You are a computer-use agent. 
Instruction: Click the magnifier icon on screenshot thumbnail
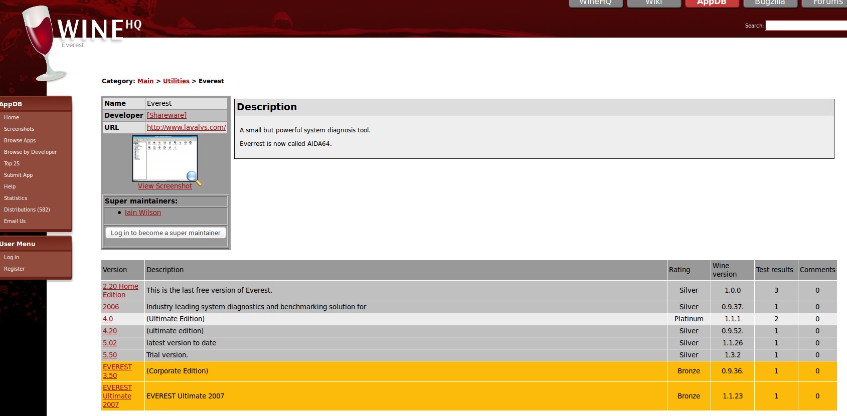[193, 176]
